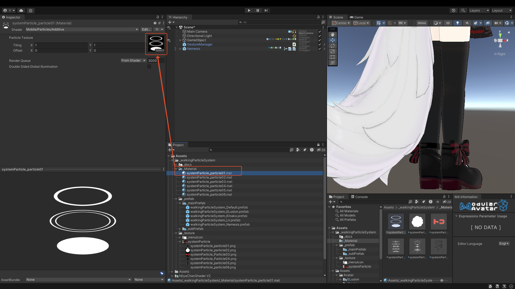This screenshot has width=515, height=289.
Task: Select the Hand view tool
Action: point(333,35)
